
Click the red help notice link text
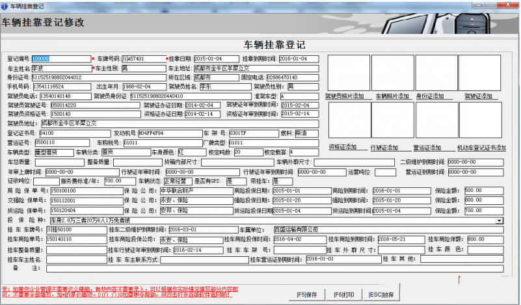point(120,292)
